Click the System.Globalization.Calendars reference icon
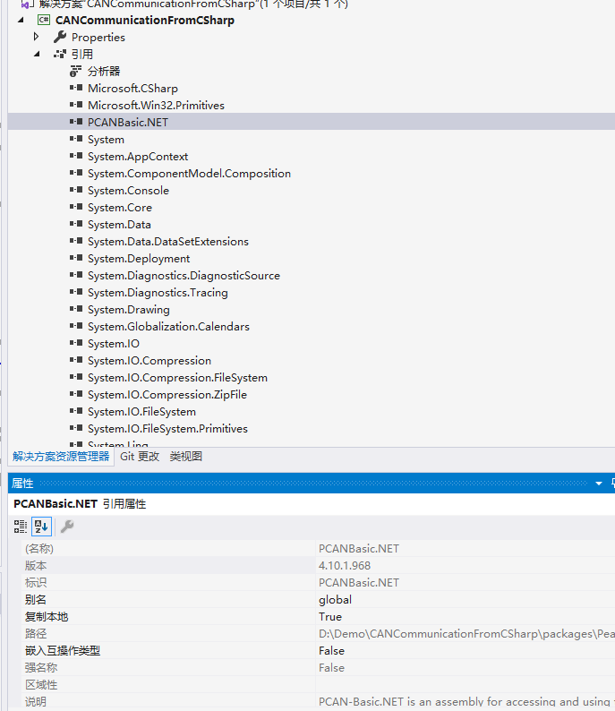The image size is (615, 711). (x=76, y=326)
